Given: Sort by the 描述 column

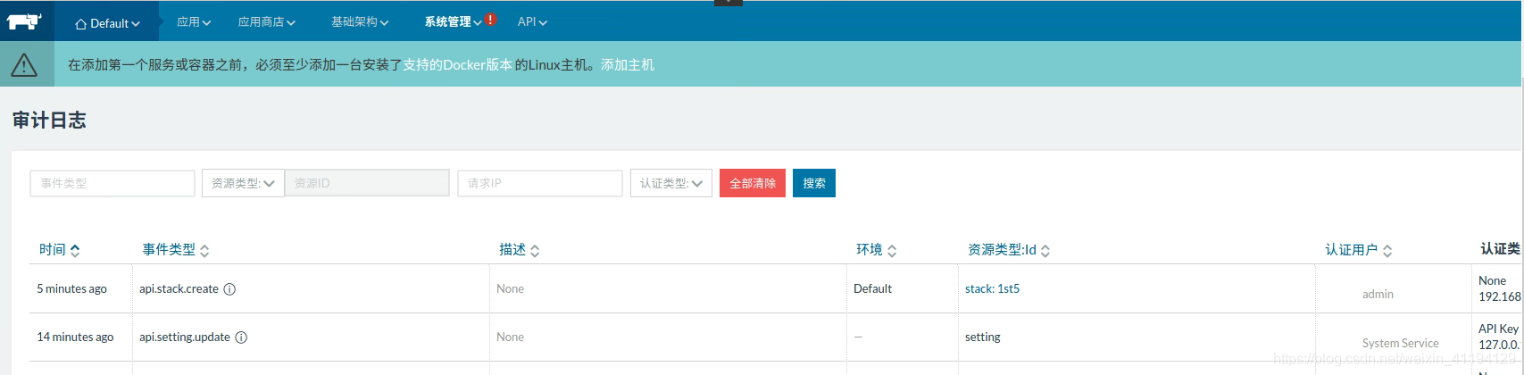Looking at the screenshot, I should click(x=520, y=250).
